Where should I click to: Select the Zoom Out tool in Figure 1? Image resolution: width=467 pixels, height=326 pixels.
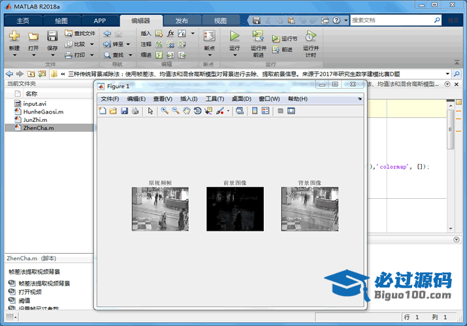(x=176, y=111)
